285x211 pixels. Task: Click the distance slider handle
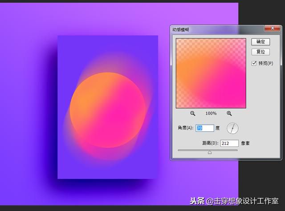[210, 152]
